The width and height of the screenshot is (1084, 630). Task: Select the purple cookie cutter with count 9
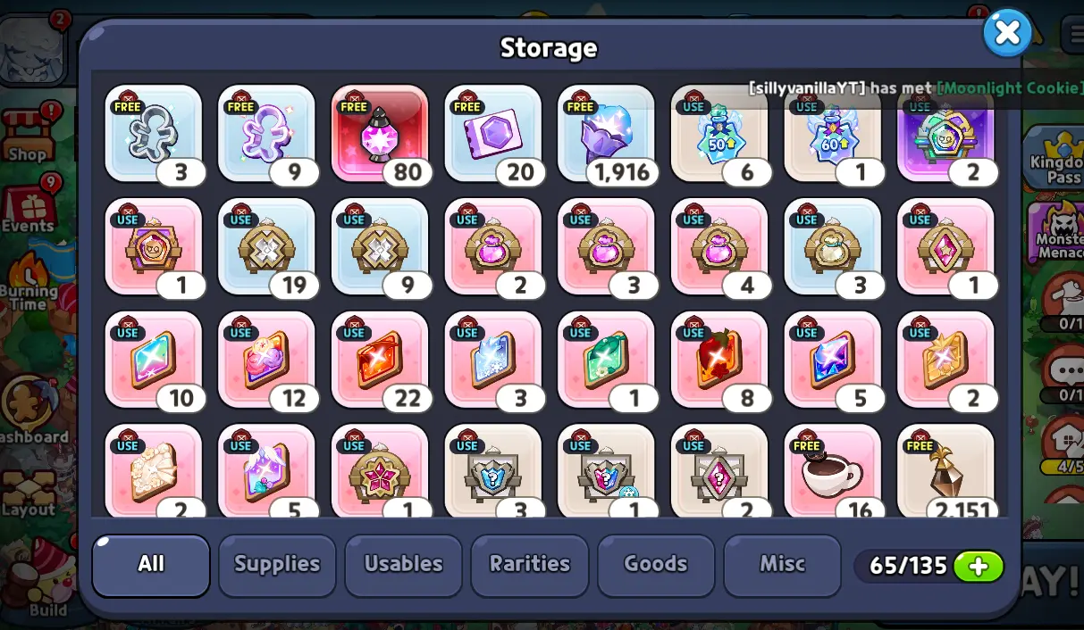coord(266,134)
